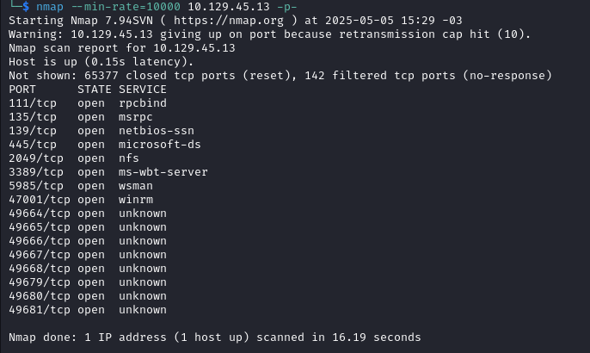Click the 49668/tcp port number
The image size is (590, 353).
40,269
